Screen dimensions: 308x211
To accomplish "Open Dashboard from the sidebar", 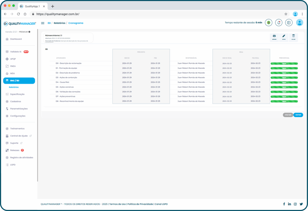I will 16,39.
